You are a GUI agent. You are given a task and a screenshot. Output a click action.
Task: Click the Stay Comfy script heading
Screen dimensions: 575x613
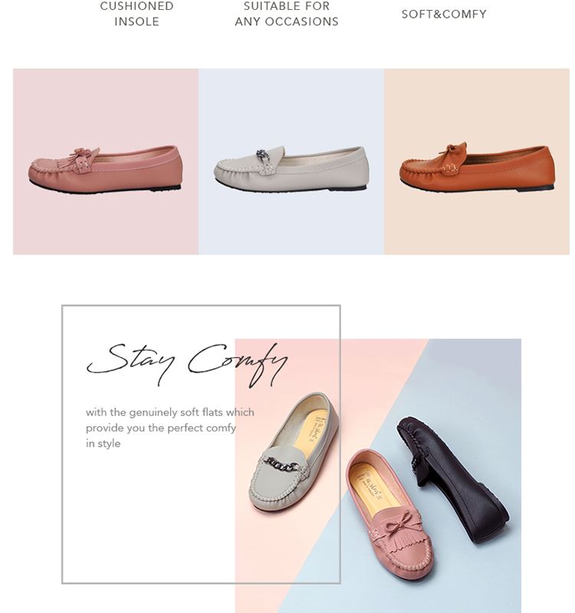pyautogui.click(x=187, y=363)
